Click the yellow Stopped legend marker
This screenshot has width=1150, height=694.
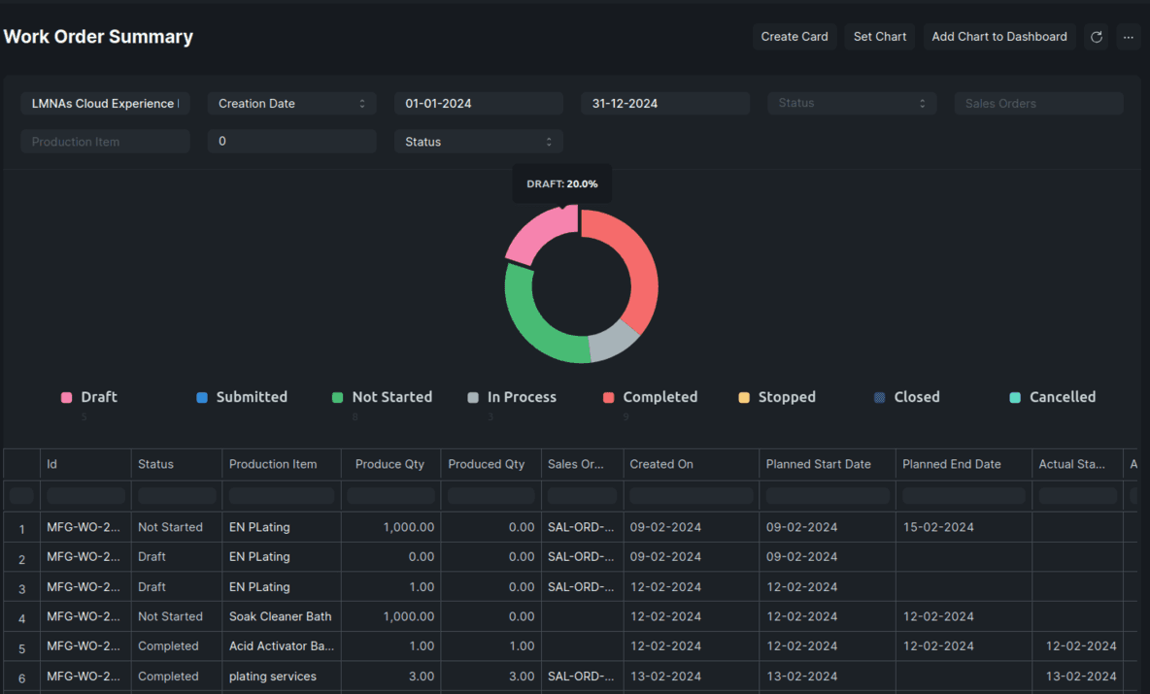pyautogui.click(x=744, y=396)
